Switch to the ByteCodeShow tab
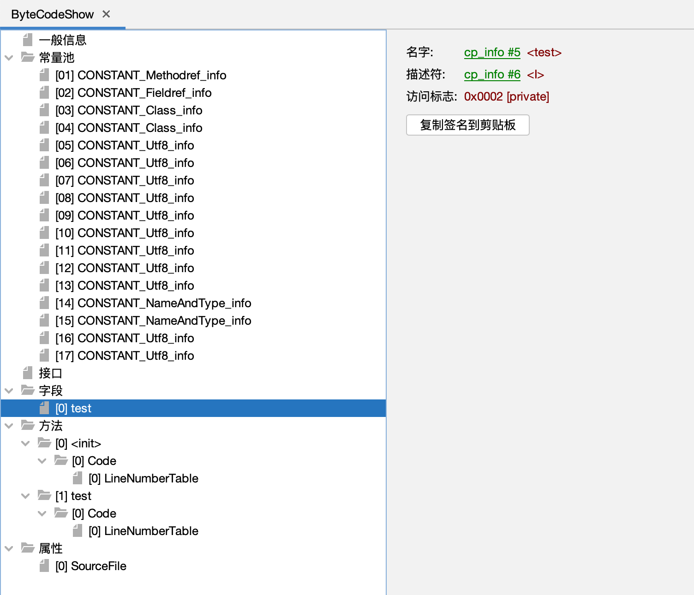 [x=52, y=15]
